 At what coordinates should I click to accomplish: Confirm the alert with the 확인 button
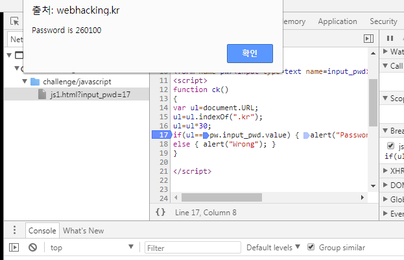tap(250, 53)
